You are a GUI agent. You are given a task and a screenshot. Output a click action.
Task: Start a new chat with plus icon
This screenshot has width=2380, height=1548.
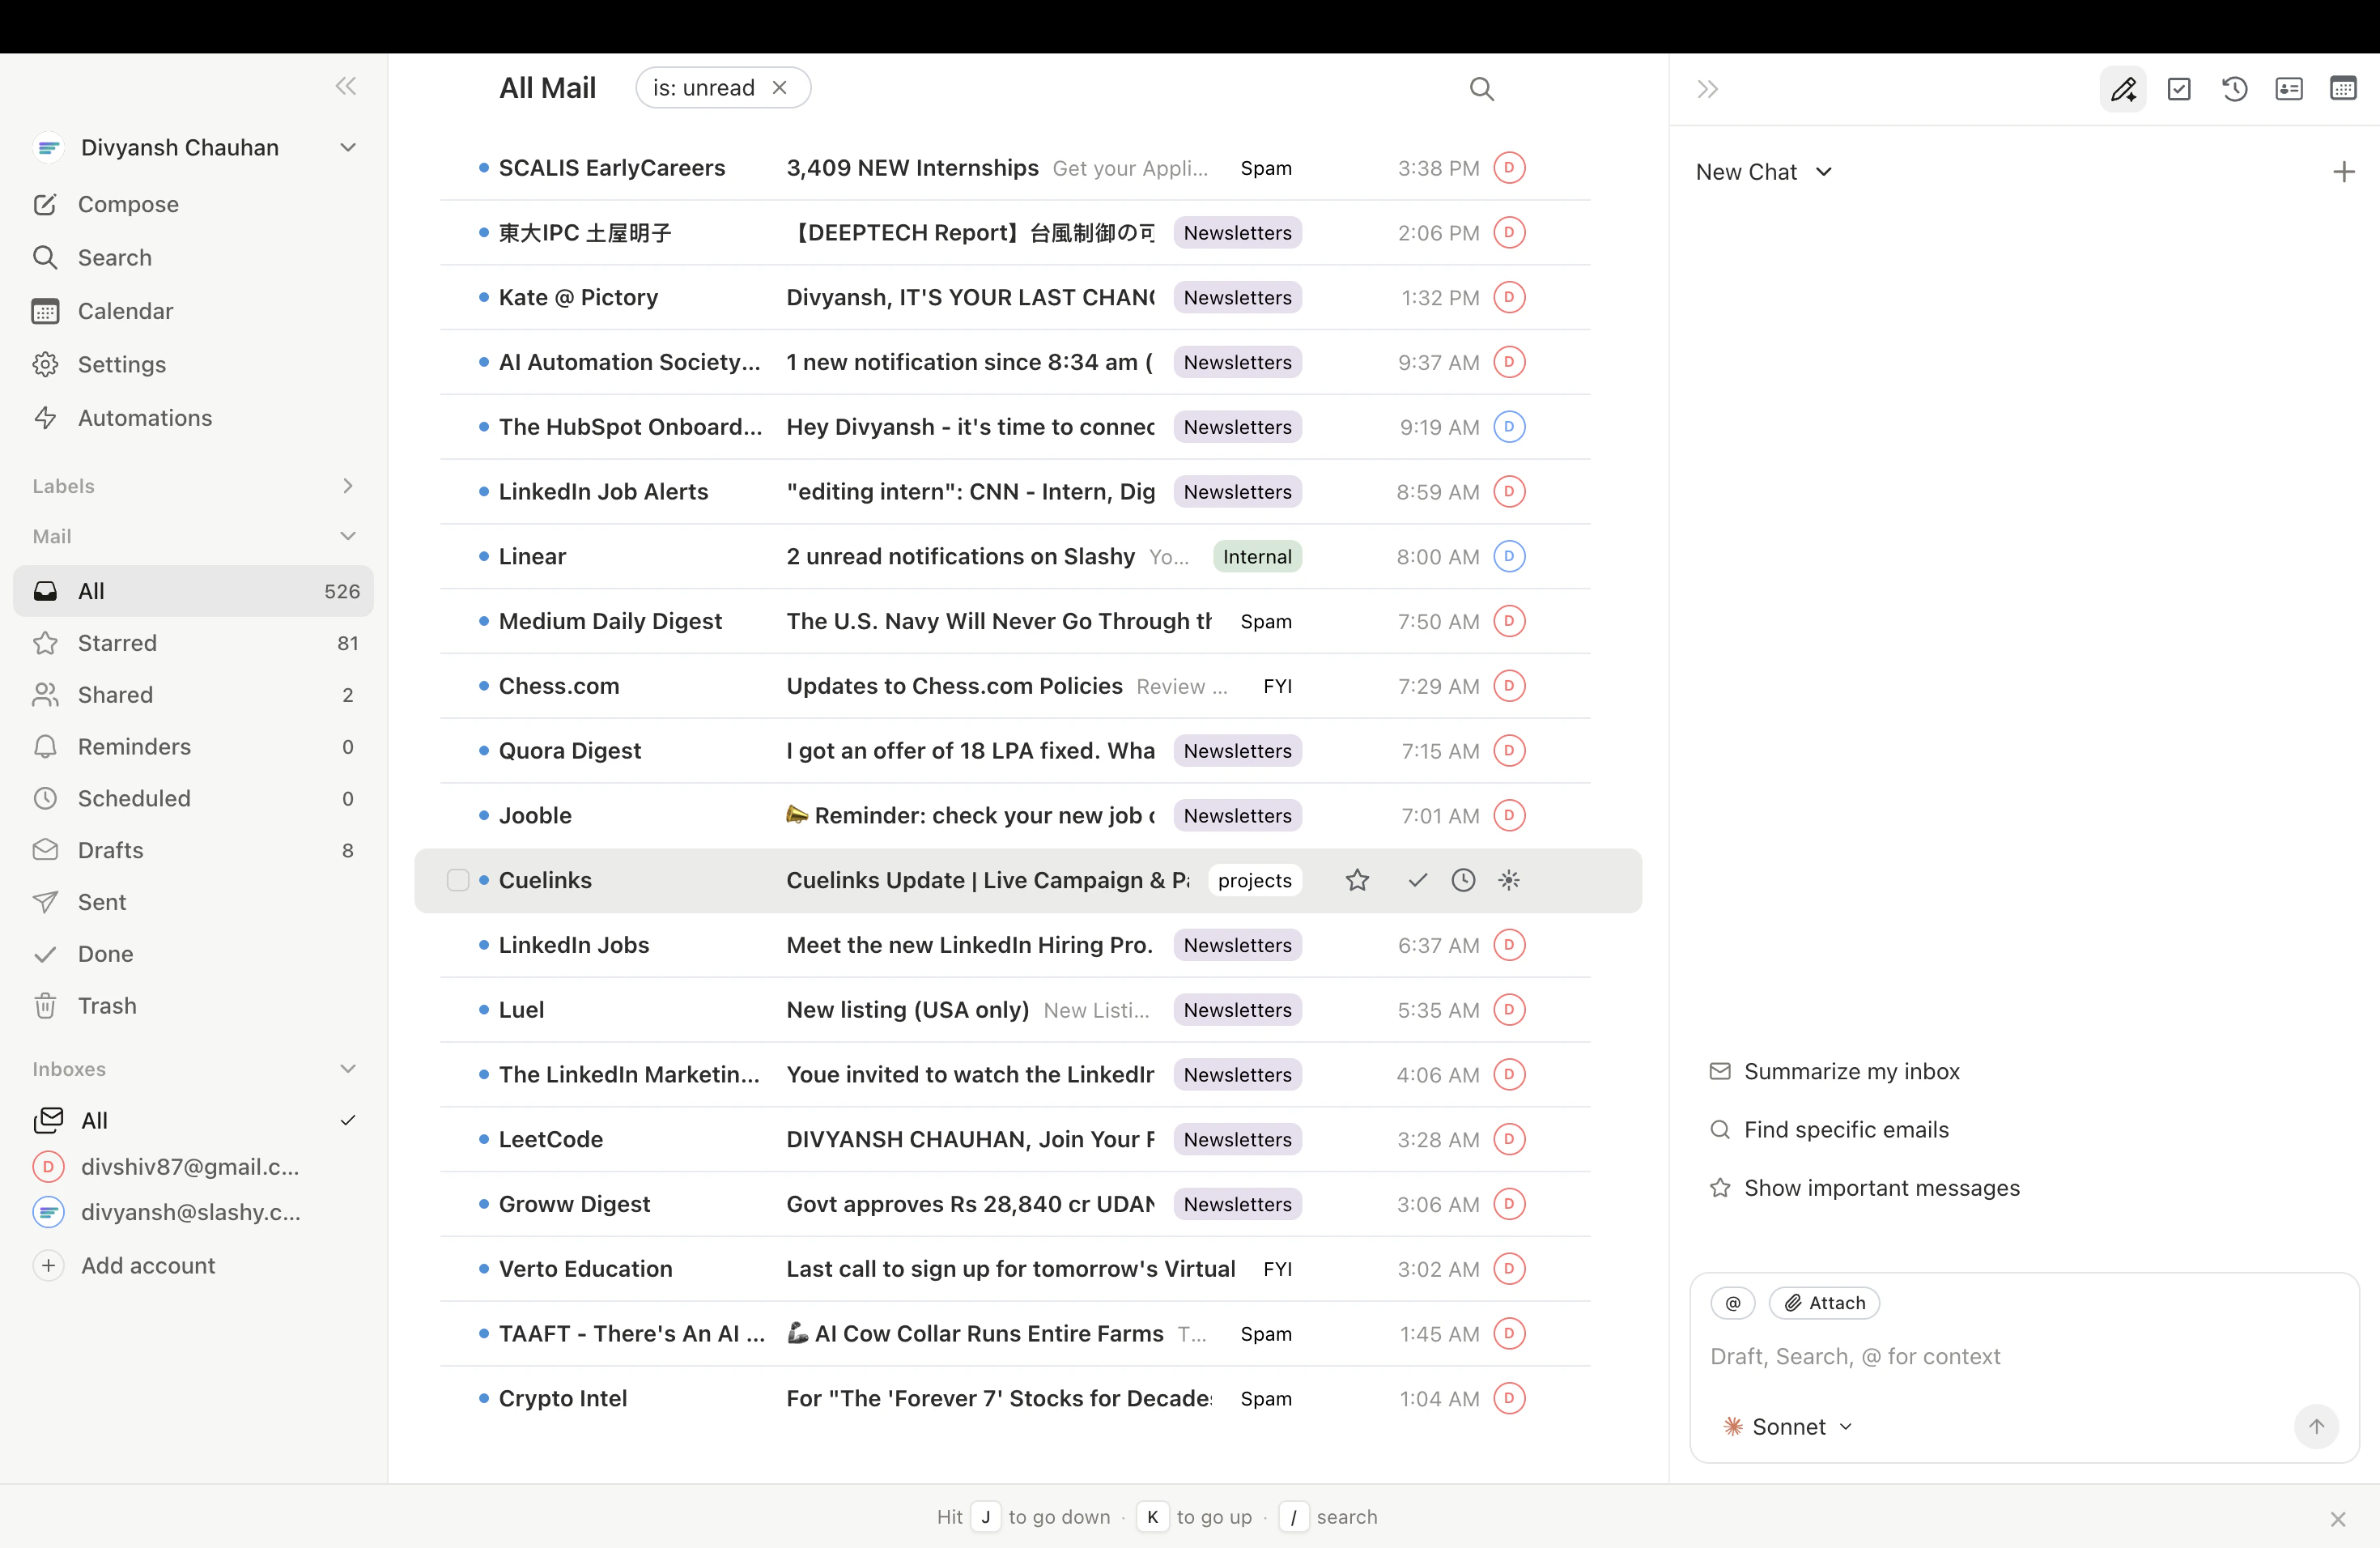pyautogui.click(x=2343, y=172)
